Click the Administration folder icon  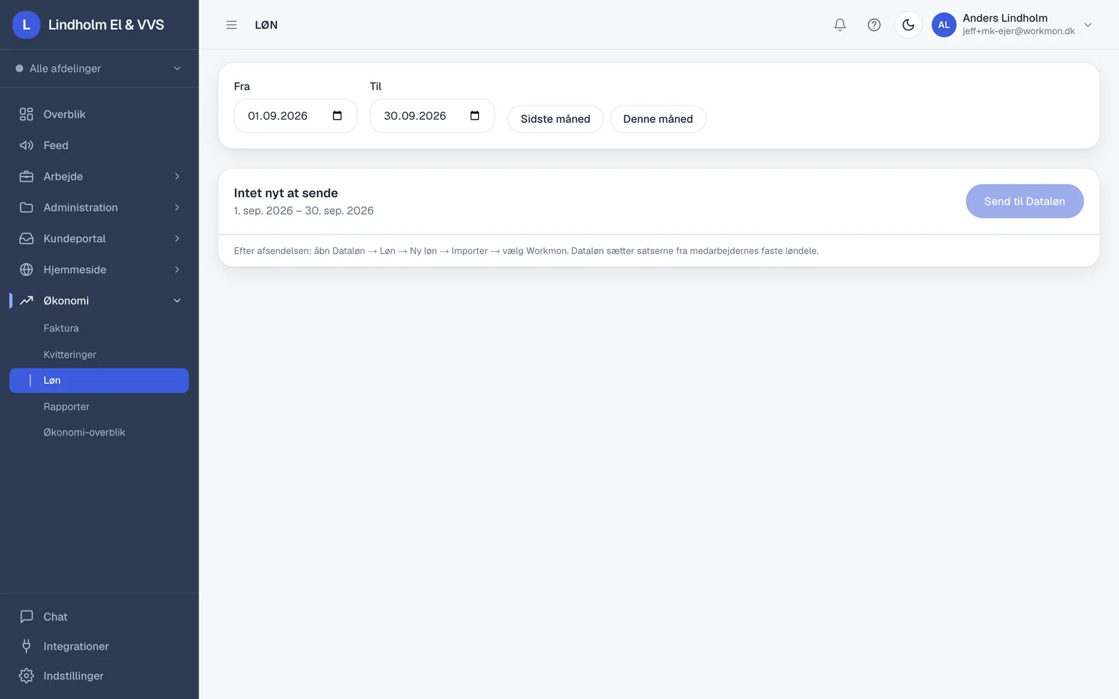click(x=27, y=208)
